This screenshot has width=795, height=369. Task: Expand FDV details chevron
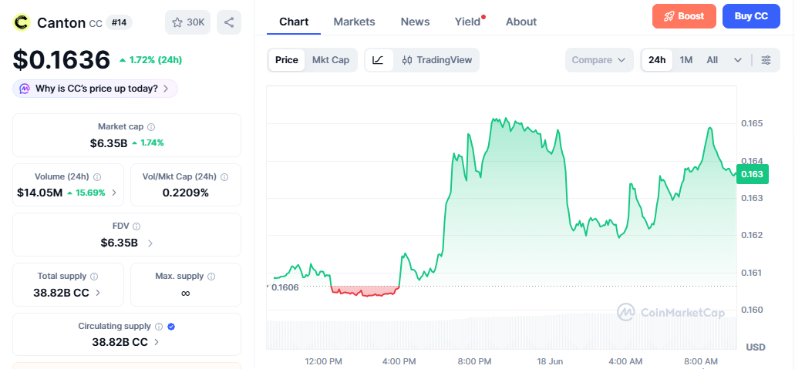tap(150, 243)
